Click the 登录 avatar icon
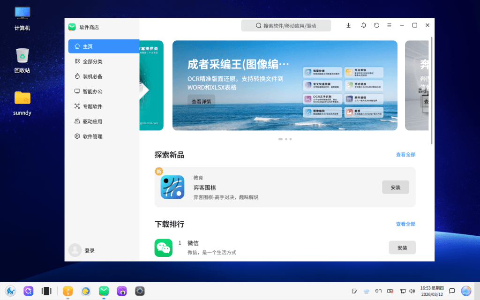The width and height of the screenshot is (480, 300). tap(75, 250)
